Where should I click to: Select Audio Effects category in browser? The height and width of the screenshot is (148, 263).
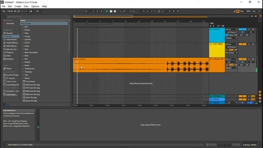[12, 43]
